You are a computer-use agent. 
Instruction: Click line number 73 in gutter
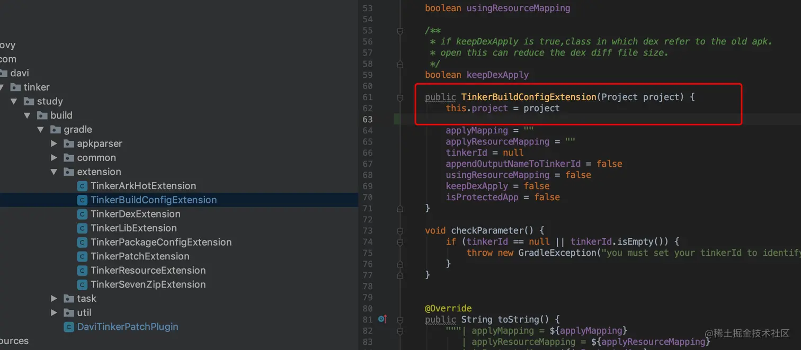[368, 230]
